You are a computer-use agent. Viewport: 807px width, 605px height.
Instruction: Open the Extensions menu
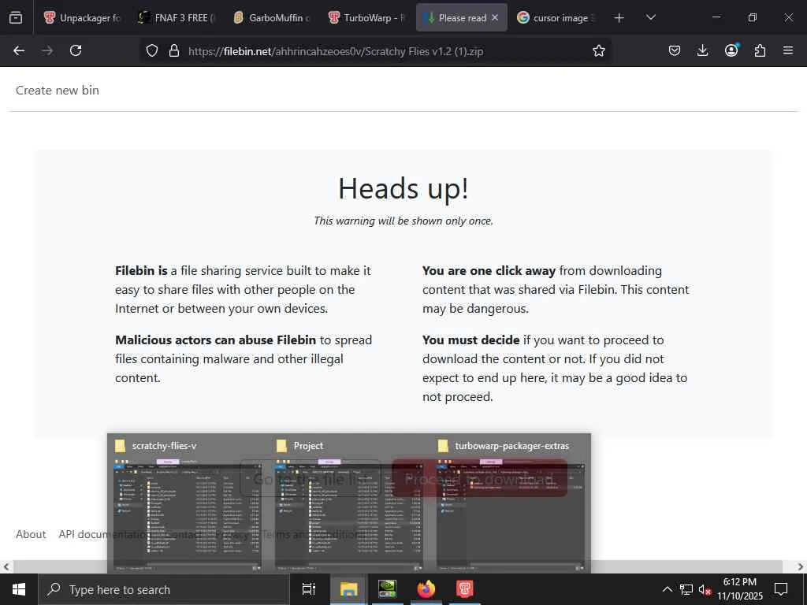(x=760, y=50)
